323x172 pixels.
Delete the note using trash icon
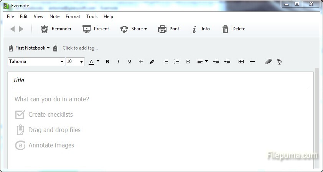[226, 29]
